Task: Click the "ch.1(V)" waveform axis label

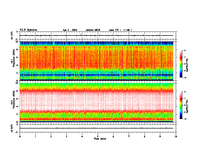Action: 12,35
